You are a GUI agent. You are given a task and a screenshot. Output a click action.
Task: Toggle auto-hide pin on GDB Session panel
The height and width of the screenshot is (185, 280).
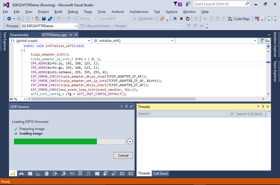126,107
